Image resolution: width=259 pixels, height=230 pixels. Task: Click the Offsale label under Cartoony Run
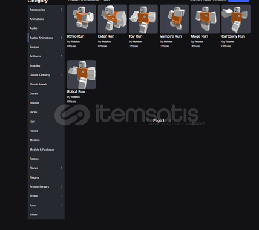226,46
